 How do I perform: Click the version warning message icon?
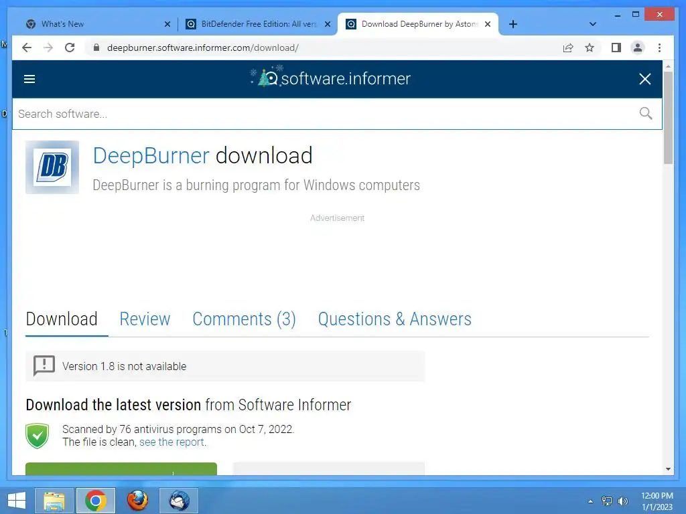pos(44,366)
